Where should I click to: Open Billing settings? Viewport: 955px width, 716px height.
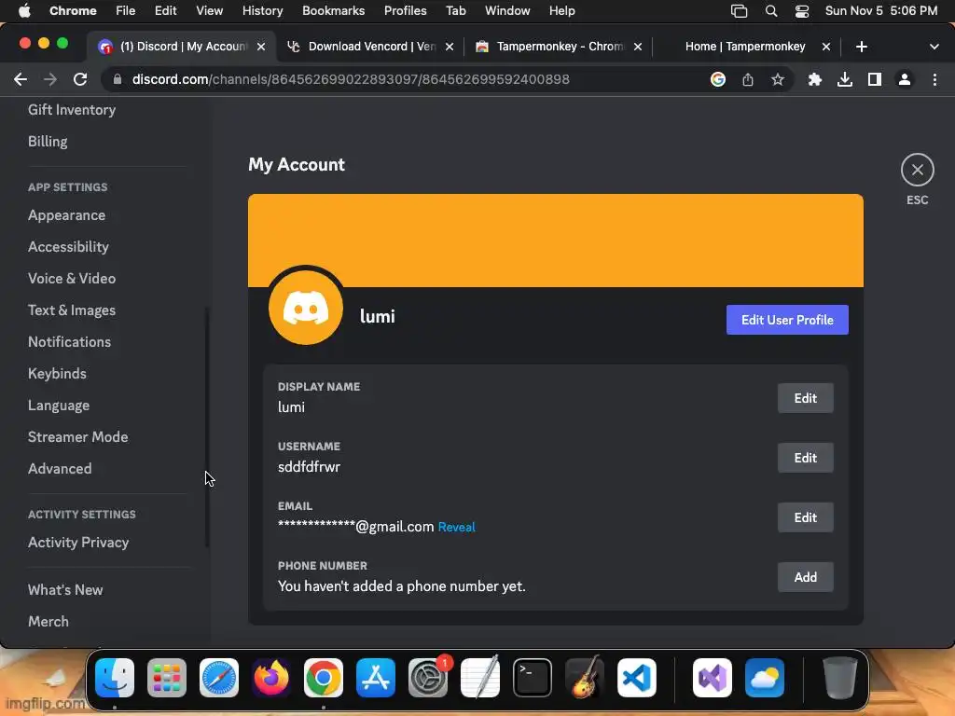48,142
